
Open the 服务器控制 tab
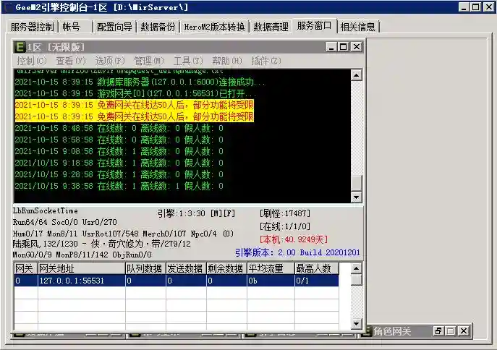click(33, 27)
